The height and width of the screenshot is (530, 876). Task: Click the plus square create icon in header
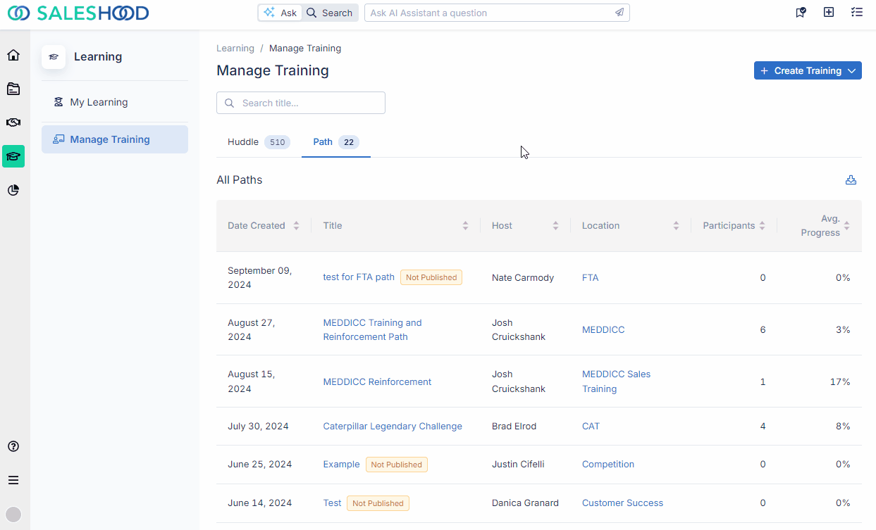click(829, 12)
